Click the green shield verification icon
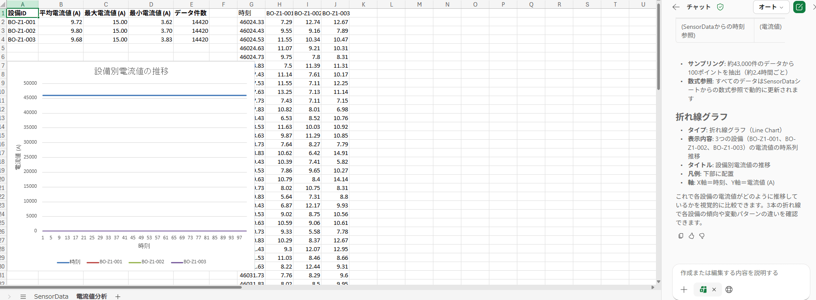Screen dimensions: 816x300 (720, 7)
